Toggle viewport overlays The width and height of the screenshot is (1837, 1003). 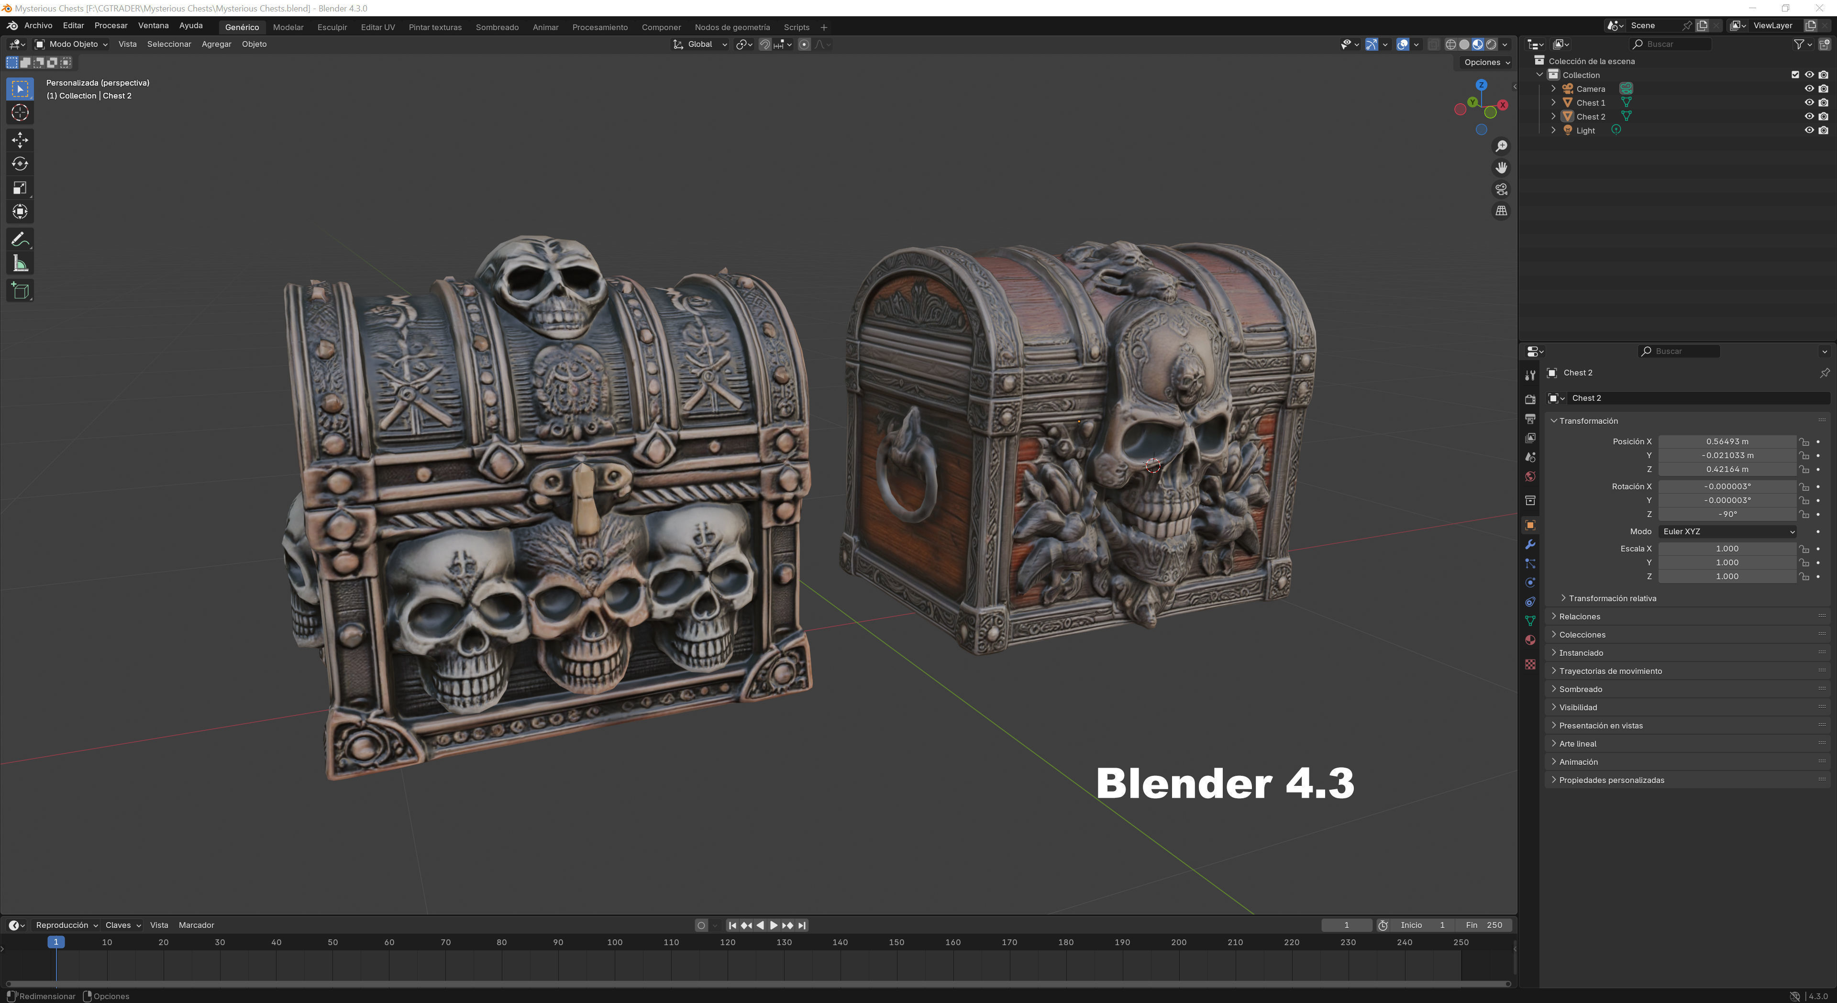(x=1402, y=44)
